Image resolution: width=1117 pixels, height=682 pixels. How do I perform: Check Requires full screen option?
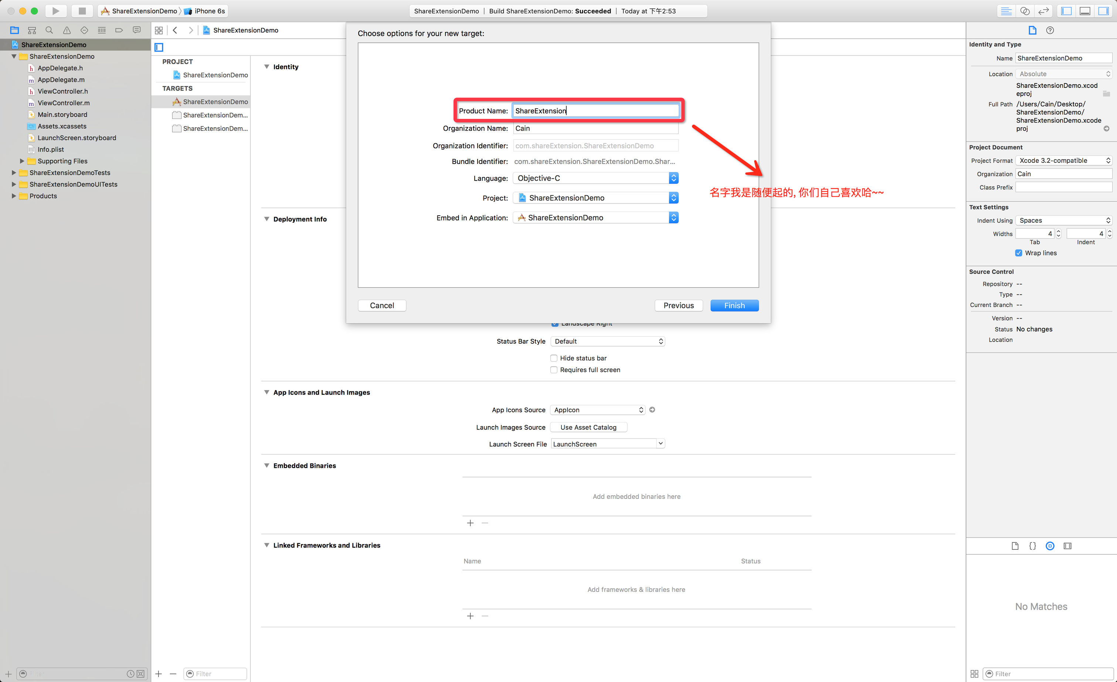pyautogui.click(x=554, y=370)
